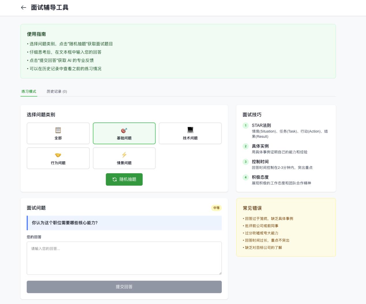Open the 练习模式 tab

point(29,91)
